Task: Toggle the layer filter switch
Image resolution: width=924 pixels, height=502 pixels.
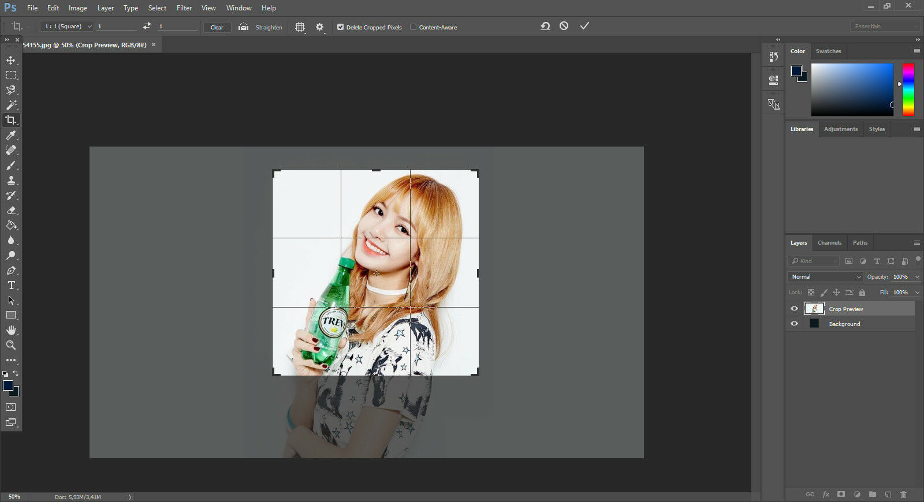Action: (x=918, y=260)
